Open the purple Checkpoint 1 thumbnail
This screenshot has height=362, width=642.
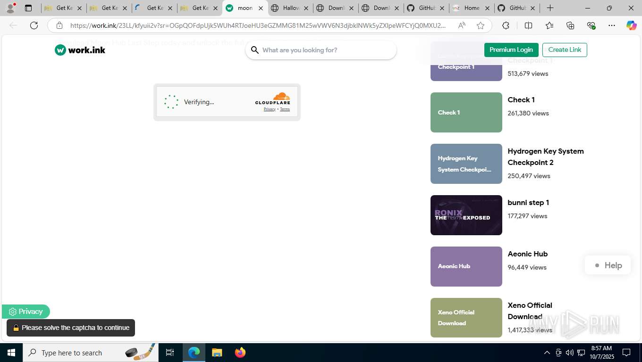pyautogui.click(x=466, y=61)
